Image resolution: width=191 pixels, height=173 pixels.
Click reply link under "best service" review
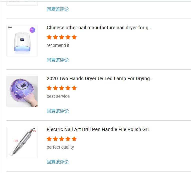[x=58, y=111]
